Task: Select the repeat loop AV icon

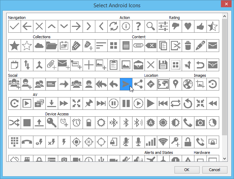Action: tap(175, 103)
